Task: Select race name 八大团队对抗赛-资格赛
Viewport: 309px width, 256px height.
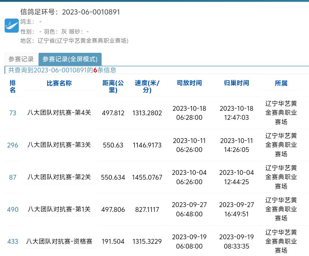Action: click(x=59, y=241)
